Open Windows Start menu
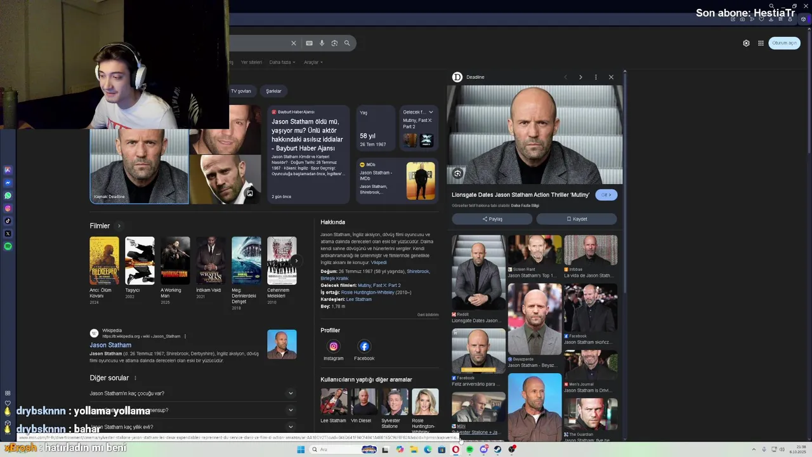 click(x=301, y=449)
